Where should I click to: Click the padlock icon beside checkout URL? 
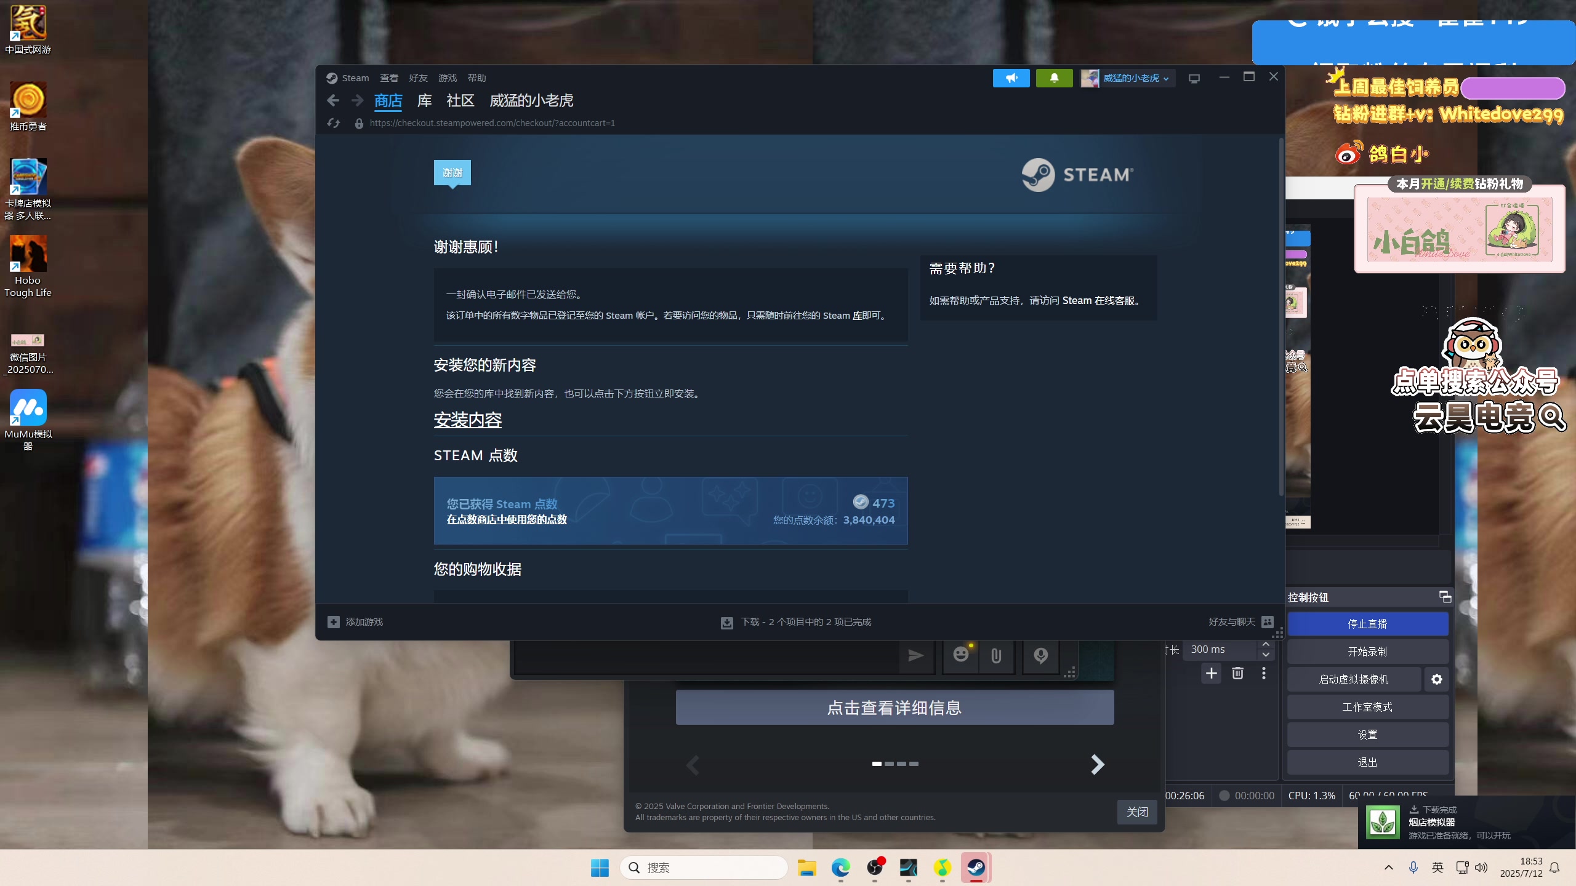(x=359, y=124)
